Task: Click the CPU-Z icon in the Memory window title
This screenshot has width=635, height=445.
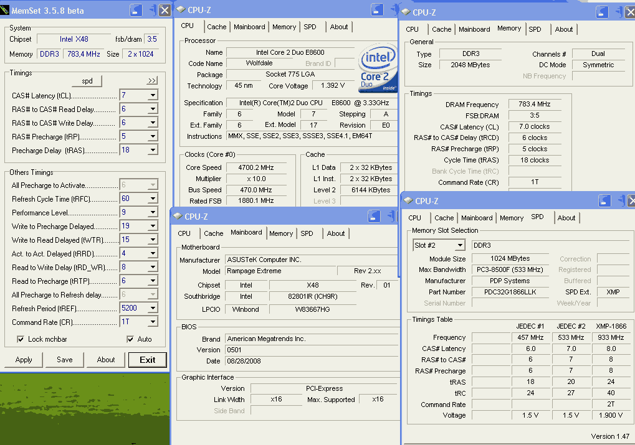Action: point(406,12)
